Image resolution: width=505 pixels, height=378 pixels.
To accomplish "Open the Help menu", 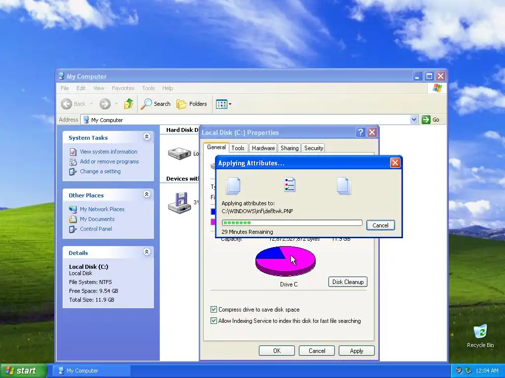I will pyautogui.click(x=168, y=88).
